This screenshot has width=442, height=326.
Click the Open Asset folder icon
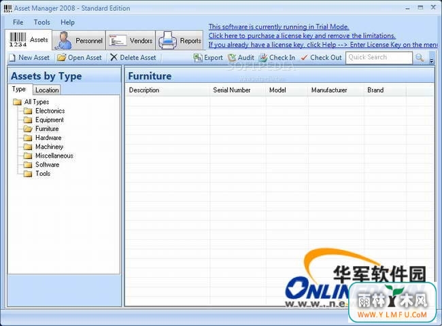tap(61, 58)
